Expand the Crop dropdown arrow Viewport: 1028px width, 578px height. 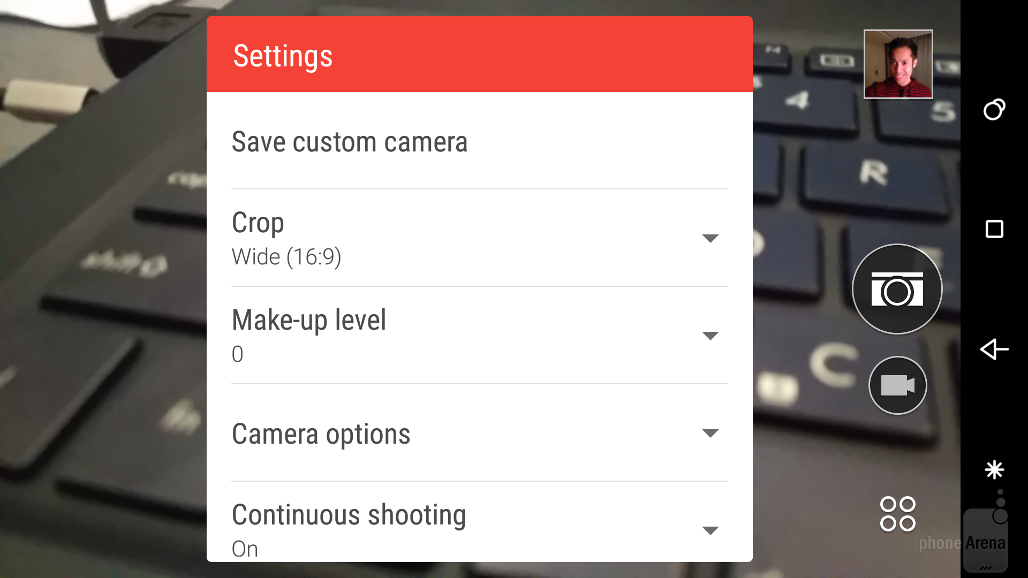pyautogui.click(x=710, y=238)
